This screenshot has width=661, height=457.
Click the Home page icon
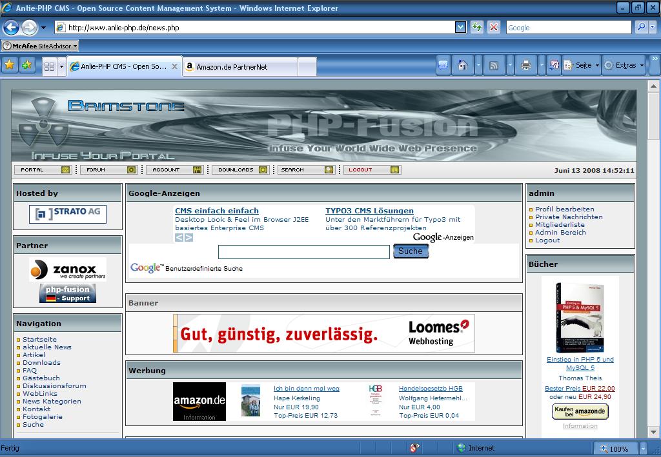pyautogui.click(x=462, y=65)
